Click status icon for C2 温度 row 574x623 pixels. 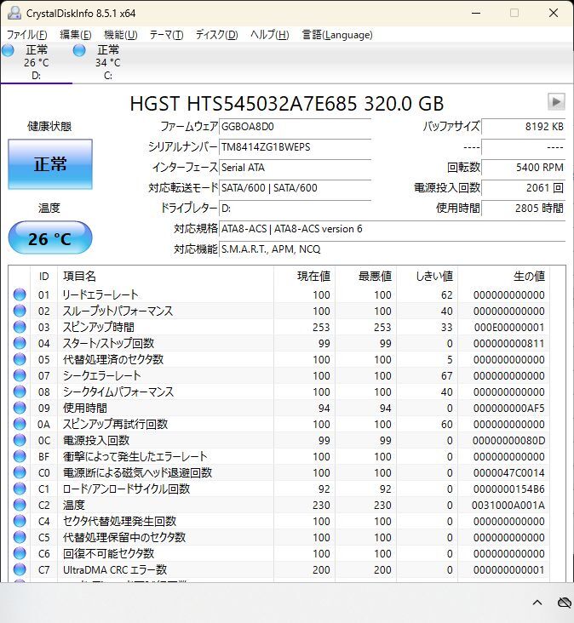pyautogui.click(x=20, y=505)
